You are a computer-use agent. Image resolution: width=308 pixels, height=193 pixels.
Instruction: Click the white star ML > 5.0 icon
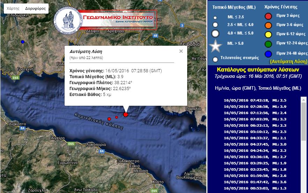point(215,46)
